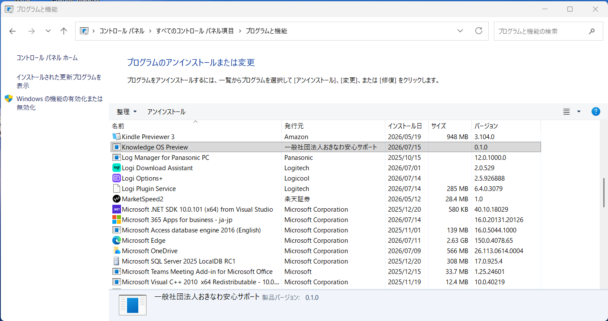Click publisher Logicool cell

point(297,178)
